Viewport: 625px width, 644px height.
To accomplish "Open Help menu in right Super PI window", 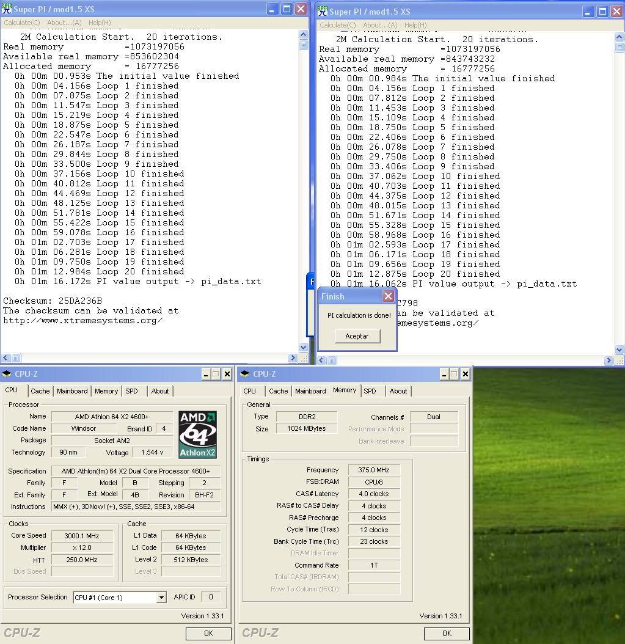I will (x=415, y=25).
